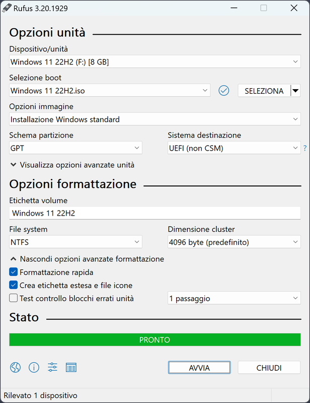Open the settings sliders icon
The height and width of the screenshot is (403, 310).
(52, 367)
